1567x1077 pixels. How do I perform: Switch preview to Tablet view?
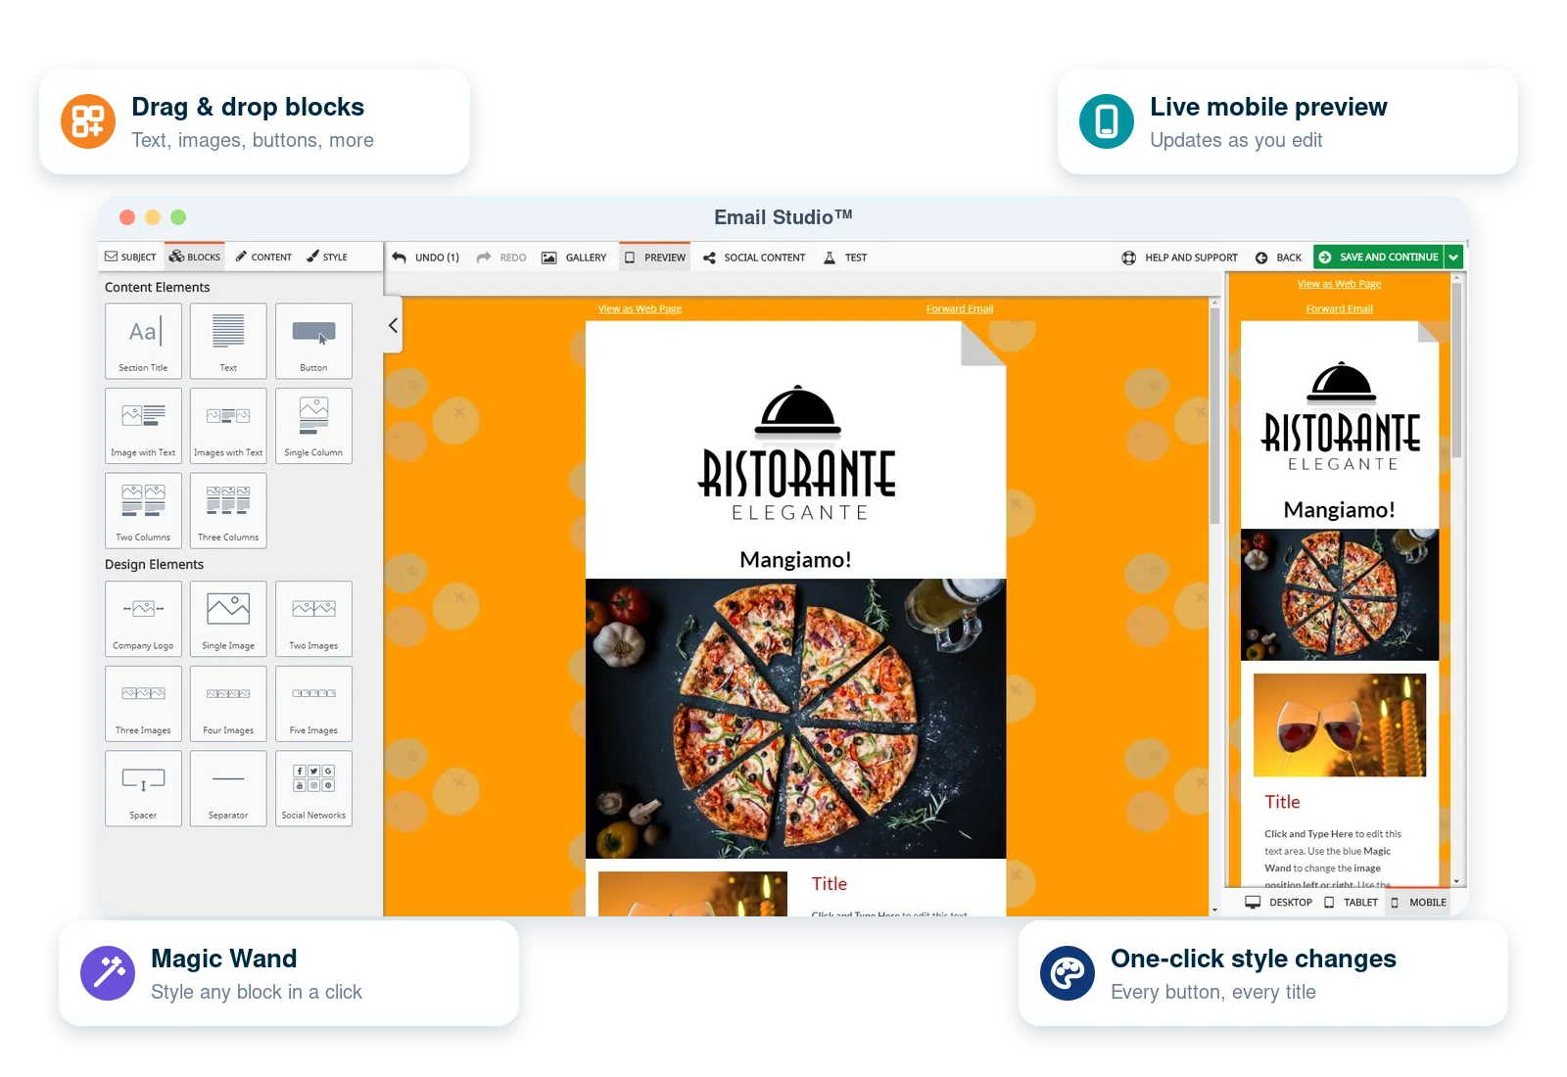(1351, 903)
